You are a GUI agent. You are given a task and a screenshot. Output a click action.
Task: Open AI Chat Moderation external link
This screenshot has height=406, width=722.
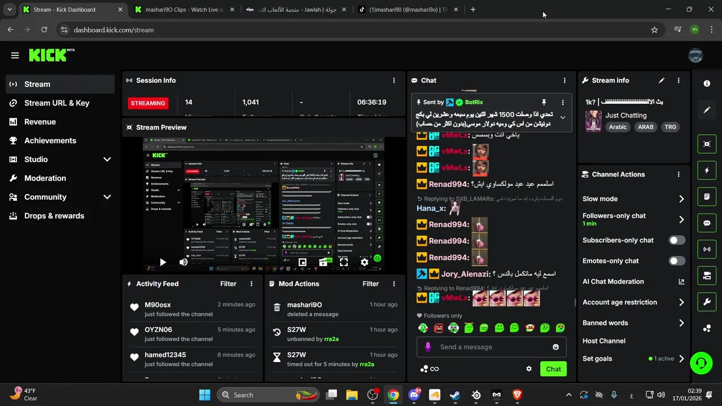click(x=681, y=281)
